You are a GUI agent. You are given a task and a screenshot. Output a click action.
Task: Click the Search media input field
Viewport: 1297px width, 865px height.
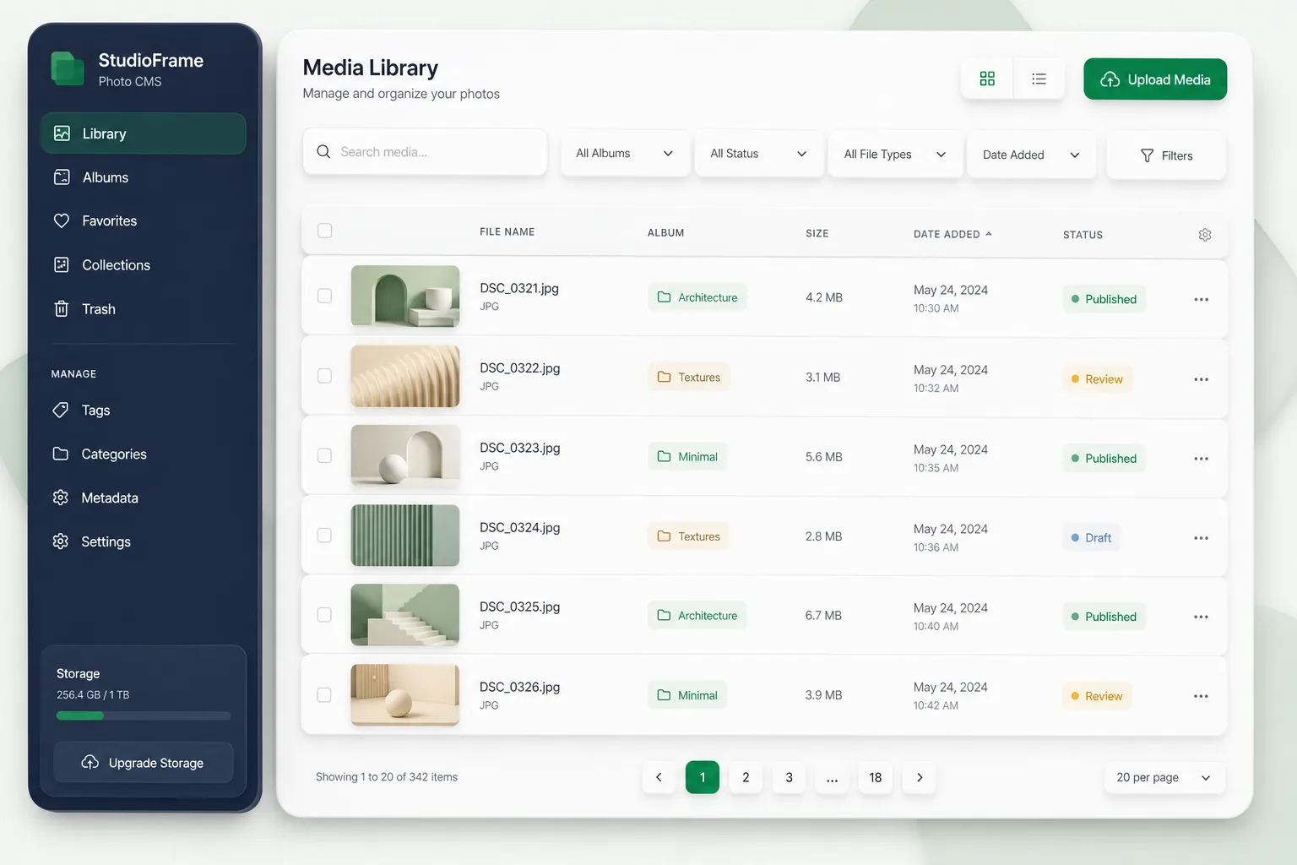(425, 152)
